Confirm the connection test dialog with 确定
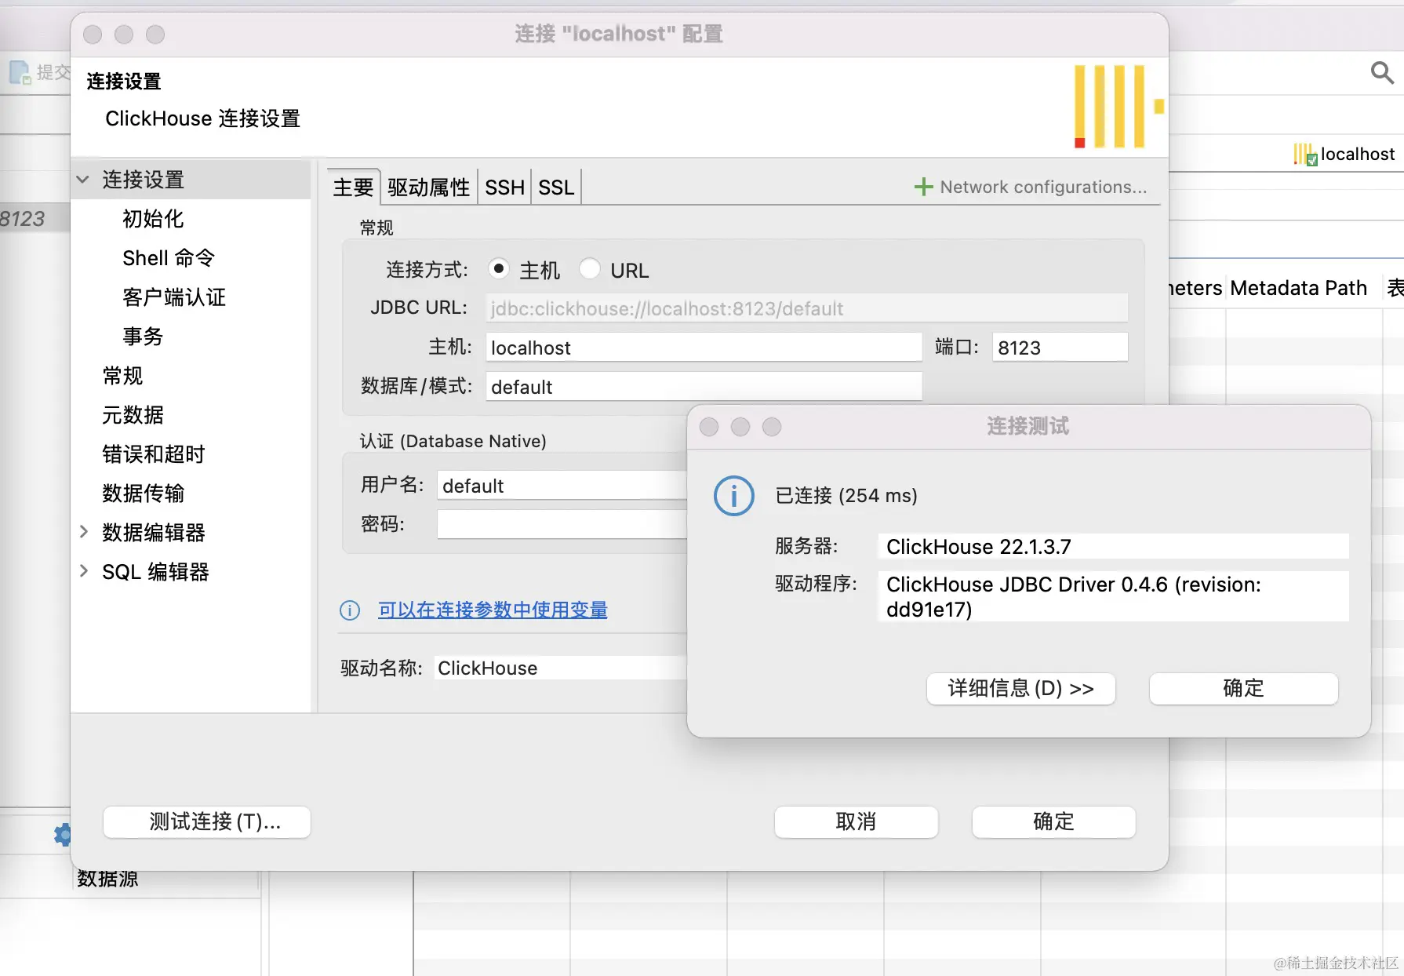This screenshot has height=976, width=1404. 1243,688
